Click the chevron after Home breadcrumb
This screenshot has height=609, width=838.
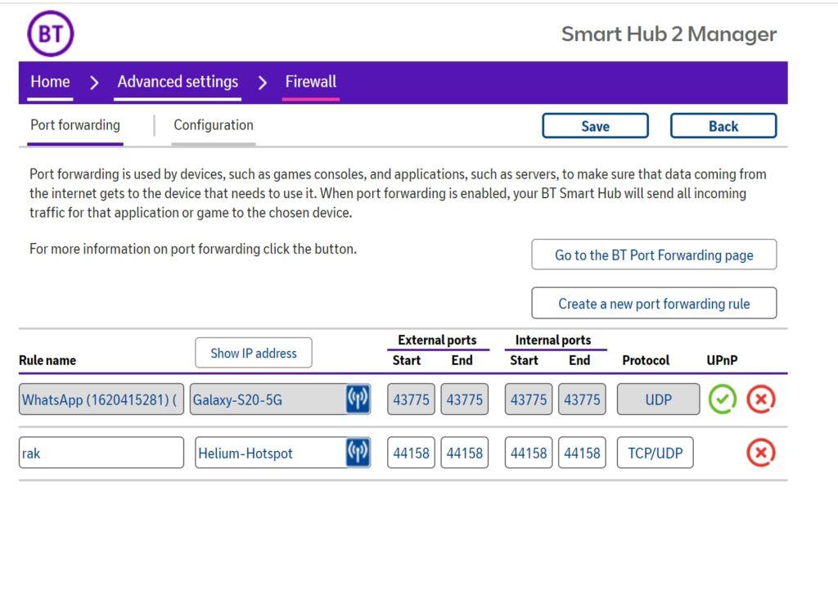[94, 83]
